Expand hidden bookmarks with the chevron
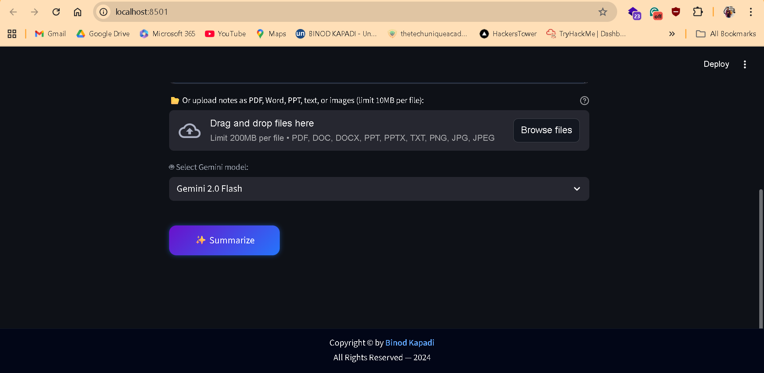Screen dimensions: 764x373 pyautogui.click(x=672, y=34)
